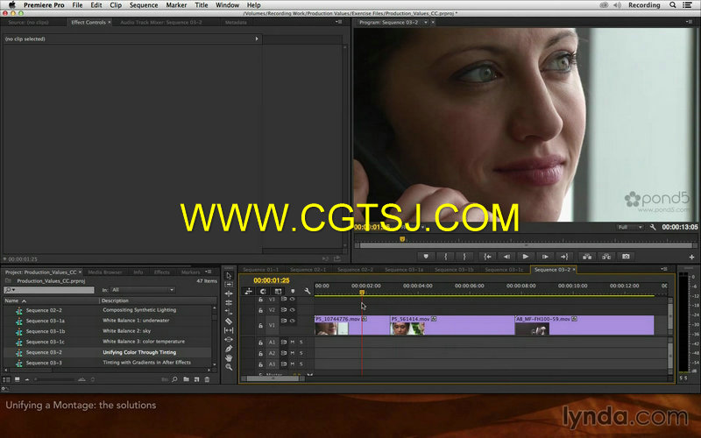
Task: Solo audio track A1
Action: coord(301,342)
